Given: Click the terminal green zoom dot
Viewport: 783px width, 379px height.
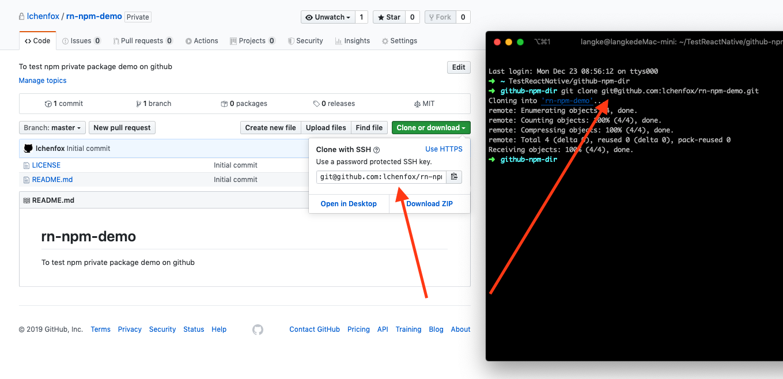Looking at the screenshot, I should pyautogui.click(x=520, y=42).
